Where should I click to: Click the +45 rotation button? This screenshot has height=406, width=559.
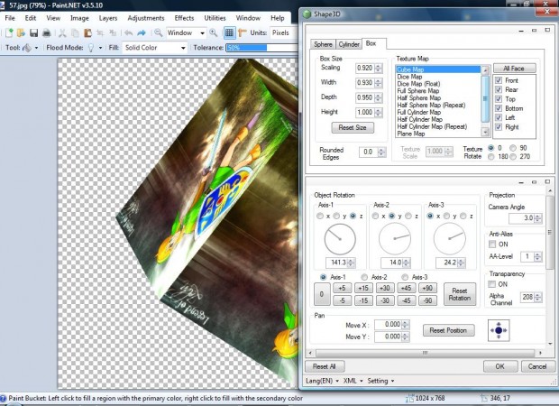click(x=406, y=288)
